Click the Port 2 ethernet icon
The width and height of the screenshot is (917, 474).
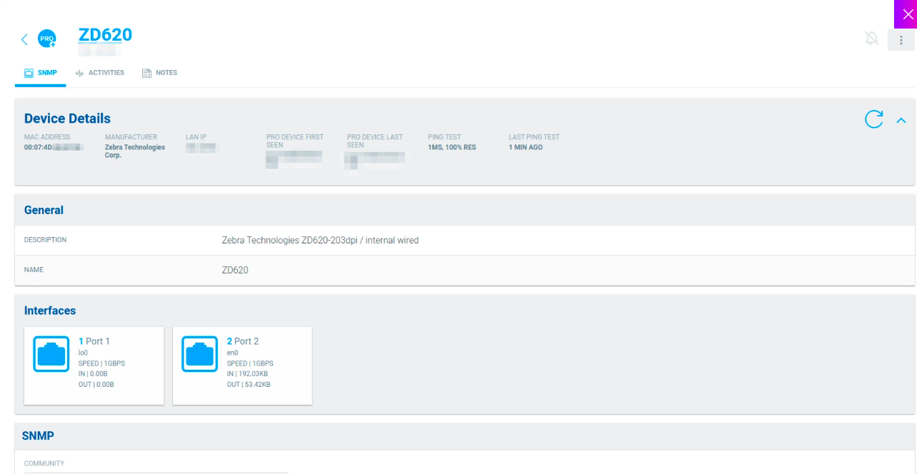(200, 354)
